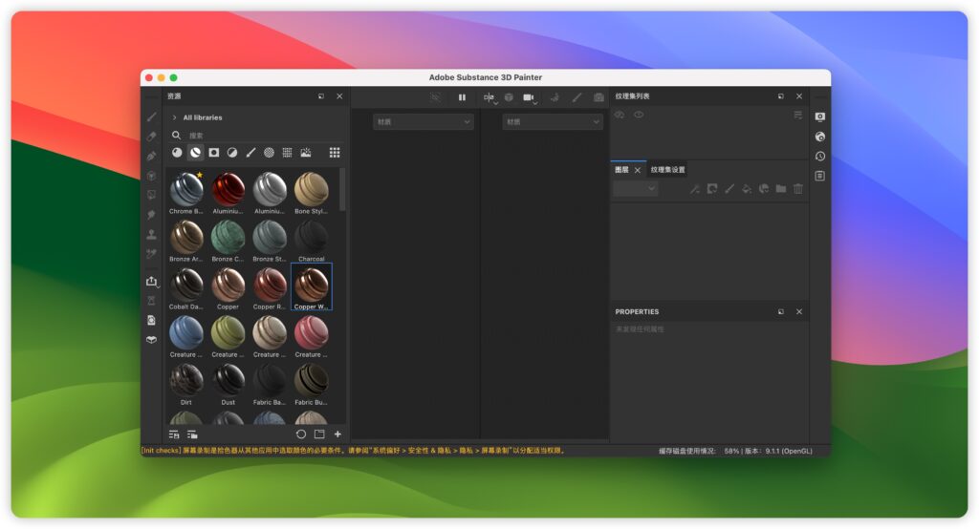Open the right viewport 材质 dropdown
The height and width of the screenshot is (529, 979).
553,121
